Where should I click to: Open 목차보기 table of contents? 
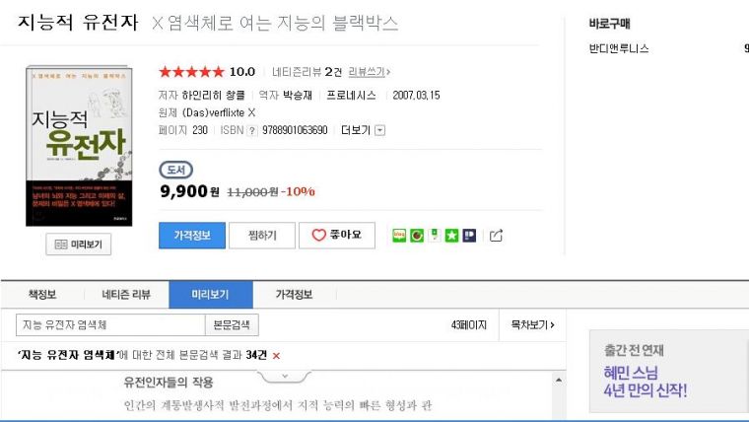pos(532,324)
